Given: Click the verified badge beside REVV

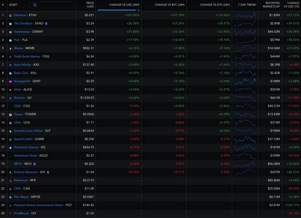Looking at the screenshot, I should (35, 164).
